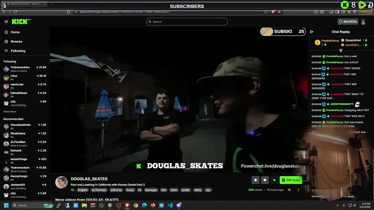Open Discord from the taskbar
Image resolution: width=374 pixels, height=210 pixels.
tap(179, 205)
